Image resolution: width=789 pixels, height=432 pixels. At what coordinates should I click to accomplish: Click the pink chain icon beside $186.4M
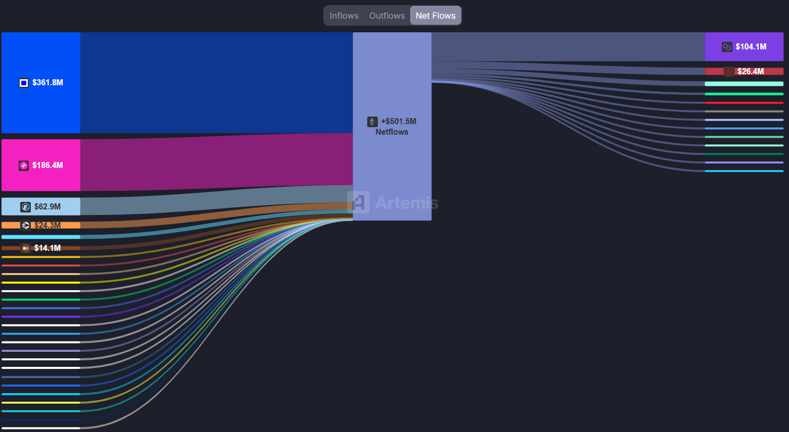pyautogui.click(x=24, y=166)
